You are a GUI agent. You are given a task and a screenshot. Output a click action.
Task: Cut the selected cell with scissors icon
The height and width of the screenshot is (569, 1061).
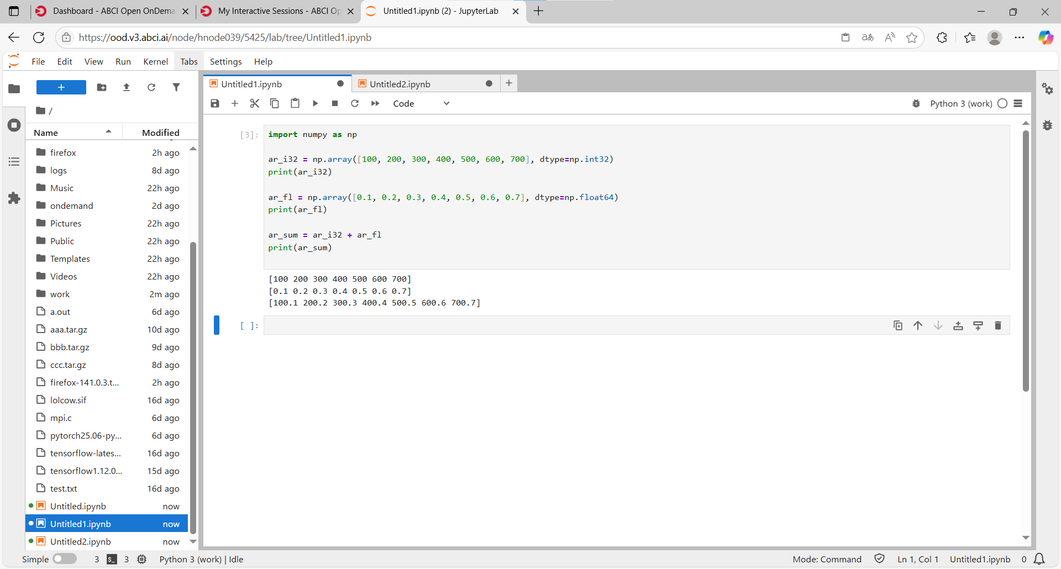tap(255, 103)
